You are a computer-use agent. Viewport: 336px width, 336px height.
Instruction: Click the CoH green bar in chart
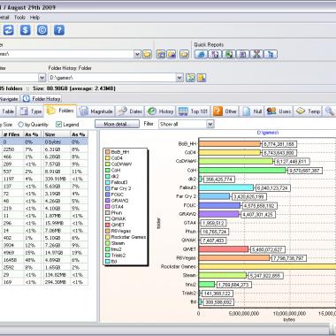coord(242,170)
